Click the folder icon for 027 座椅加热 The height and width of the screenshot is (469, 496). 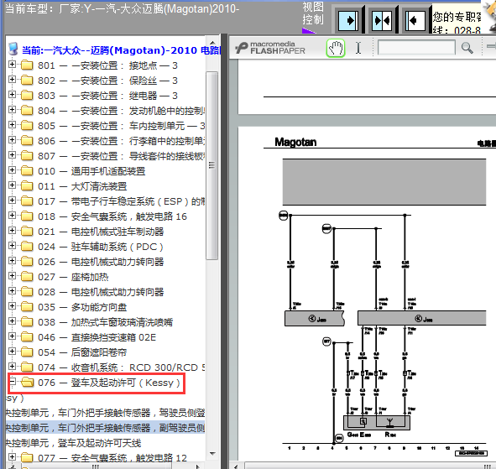[x=27, y=277]
